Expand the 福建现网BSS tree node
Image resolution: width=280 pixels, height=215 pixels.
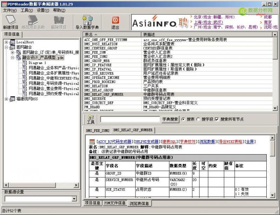coord(6,99)
